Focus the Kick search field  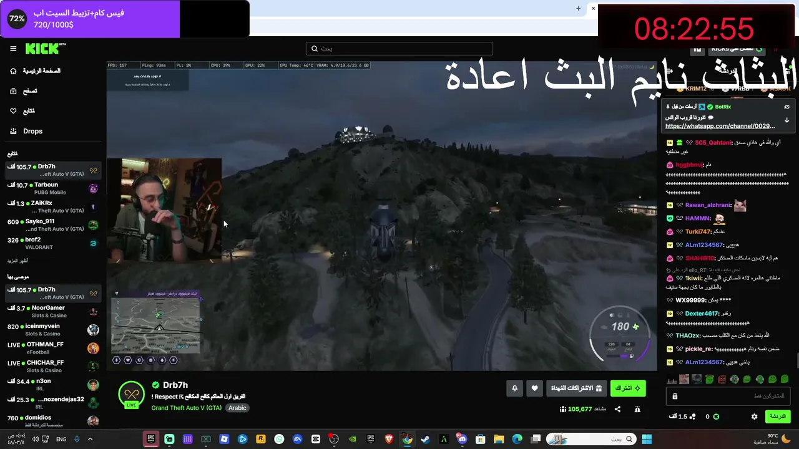tap(399, 49)
